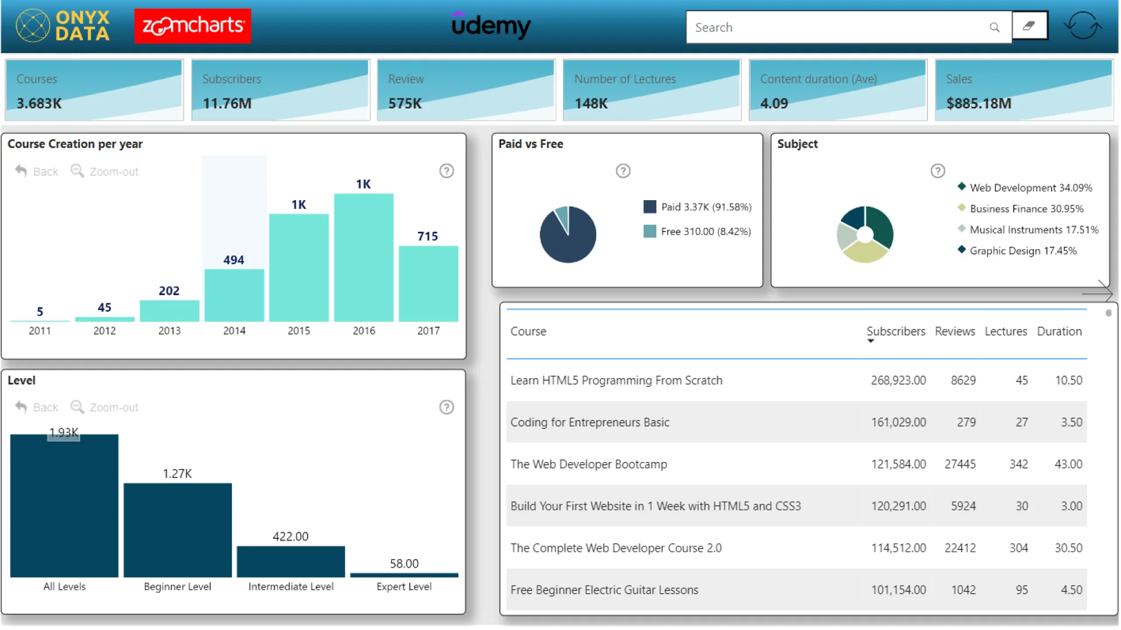This screenshot has width=1121, height=630.
Task: Open help for Course Creation per year chart
Action: (x=447, y=171)
